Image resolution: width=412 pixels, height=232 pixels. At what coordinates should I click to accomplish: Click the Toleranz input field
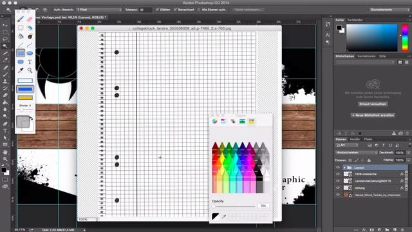point(145,10)
